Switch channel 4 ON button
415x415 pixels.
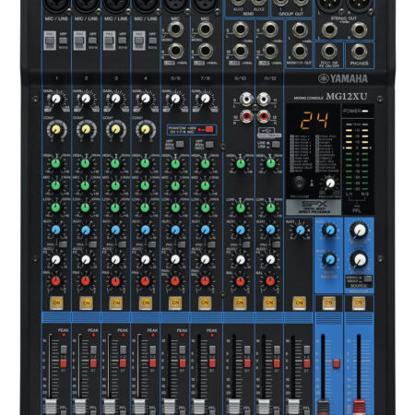point(146,303)
